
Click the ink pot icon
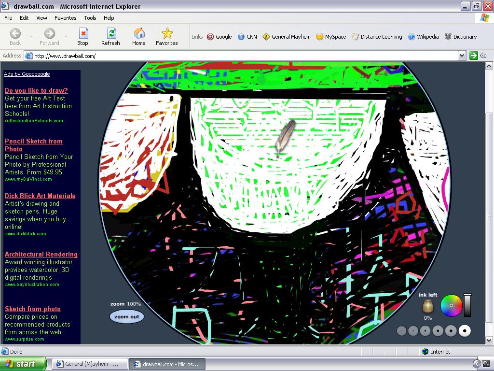pyautogui.click(x=427, y=306)
